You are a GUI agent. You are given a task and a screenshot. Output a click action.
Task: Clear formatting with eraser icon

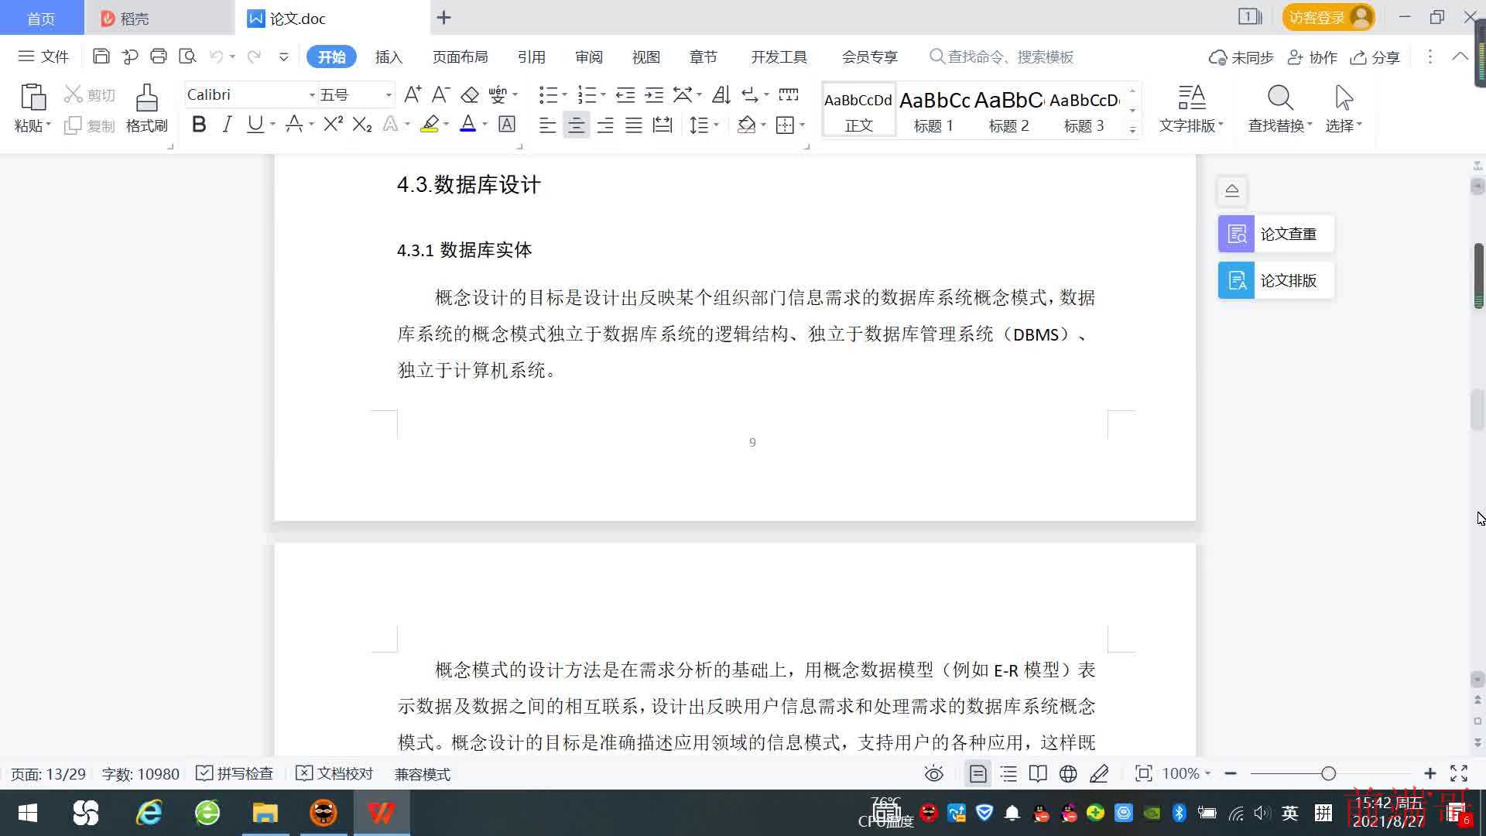point(470,94)
